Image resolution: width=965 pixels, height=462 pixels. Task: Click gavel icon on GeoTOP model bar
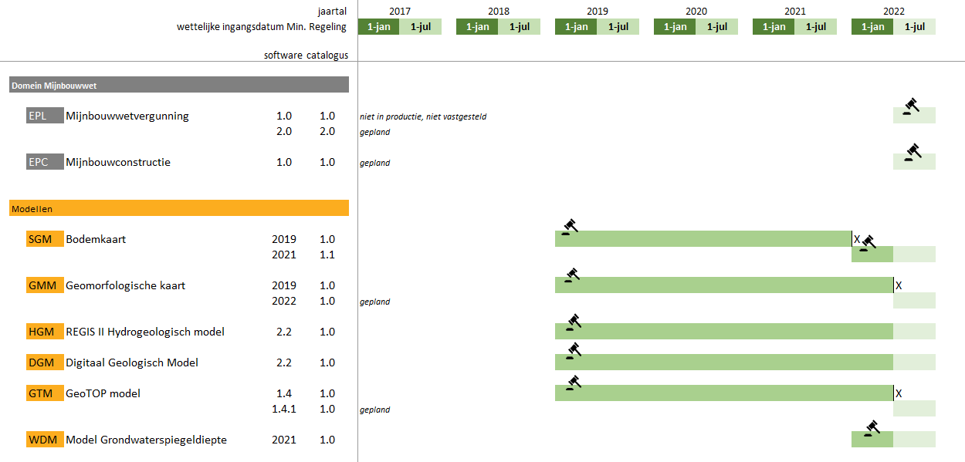tap(572, 383)
